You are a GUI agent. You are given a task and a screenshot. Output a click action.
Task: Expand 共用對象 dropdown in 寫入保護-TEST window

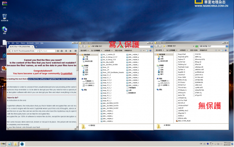[x=108, y=51]
